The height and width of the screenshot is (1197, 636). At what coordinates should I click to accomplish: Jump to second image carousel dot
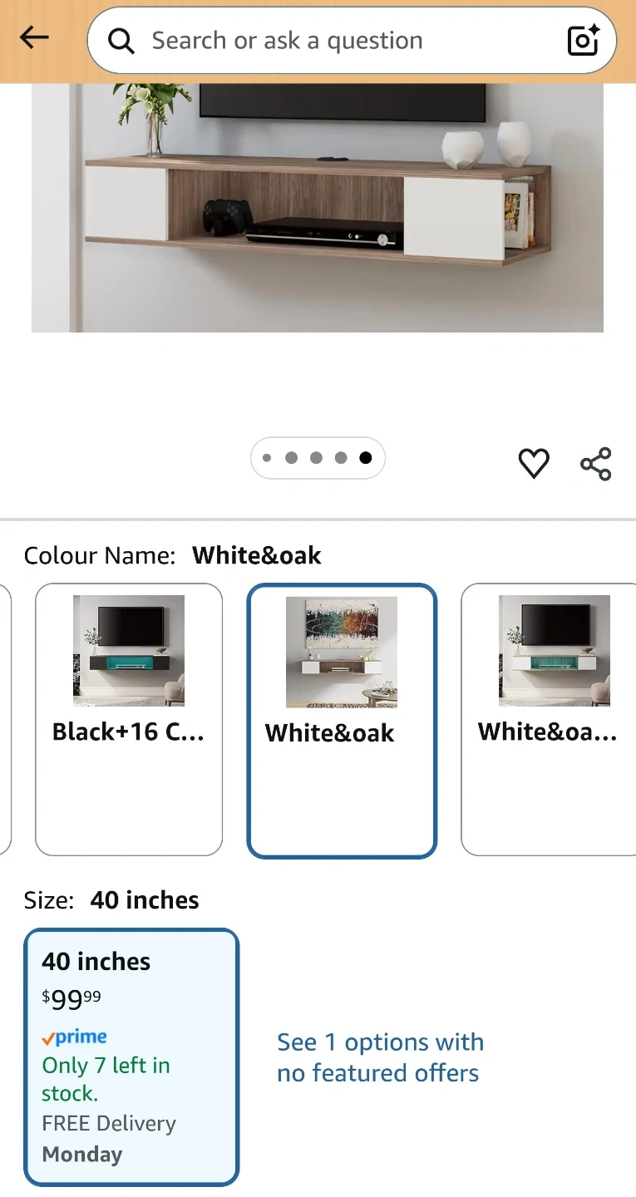pyautogui.click(x=291, y=458)
